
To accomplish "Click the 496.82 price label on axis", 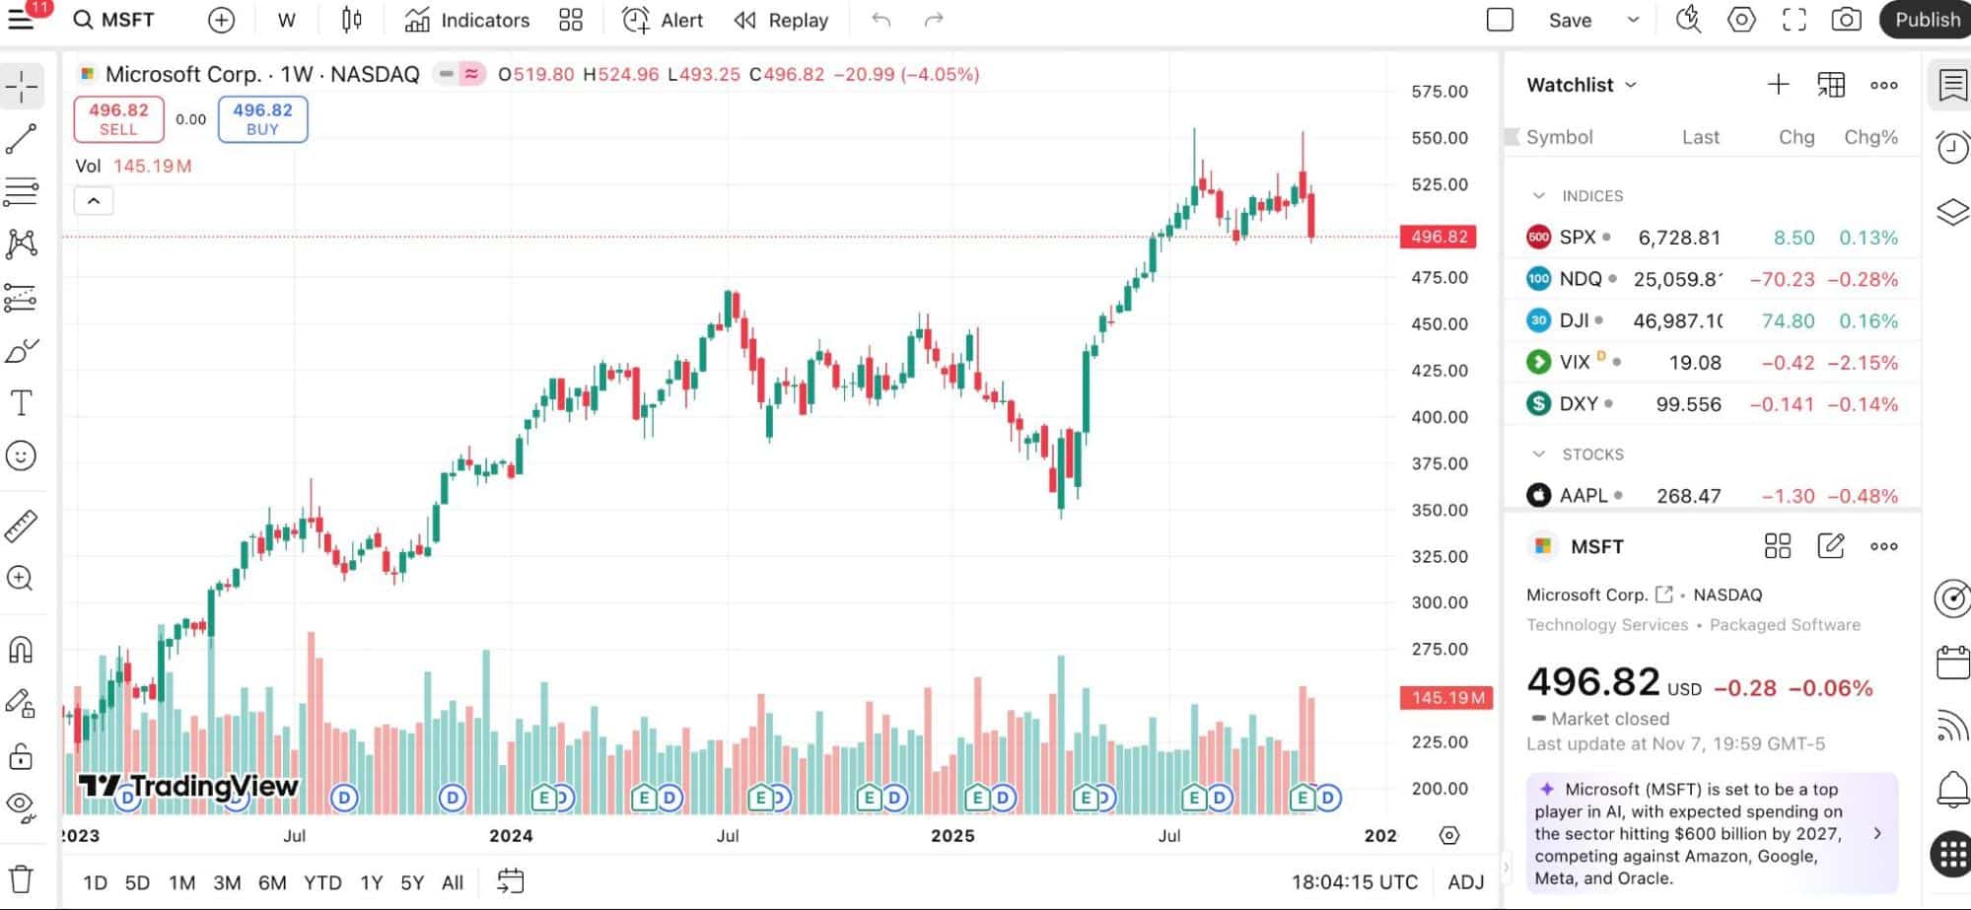I will point(1438,237).
